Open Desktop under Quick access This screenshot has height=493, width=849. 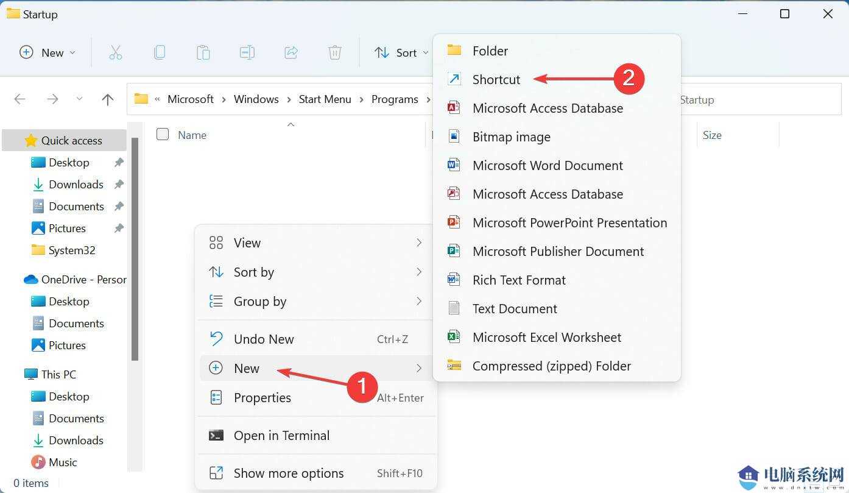point(69,163)
